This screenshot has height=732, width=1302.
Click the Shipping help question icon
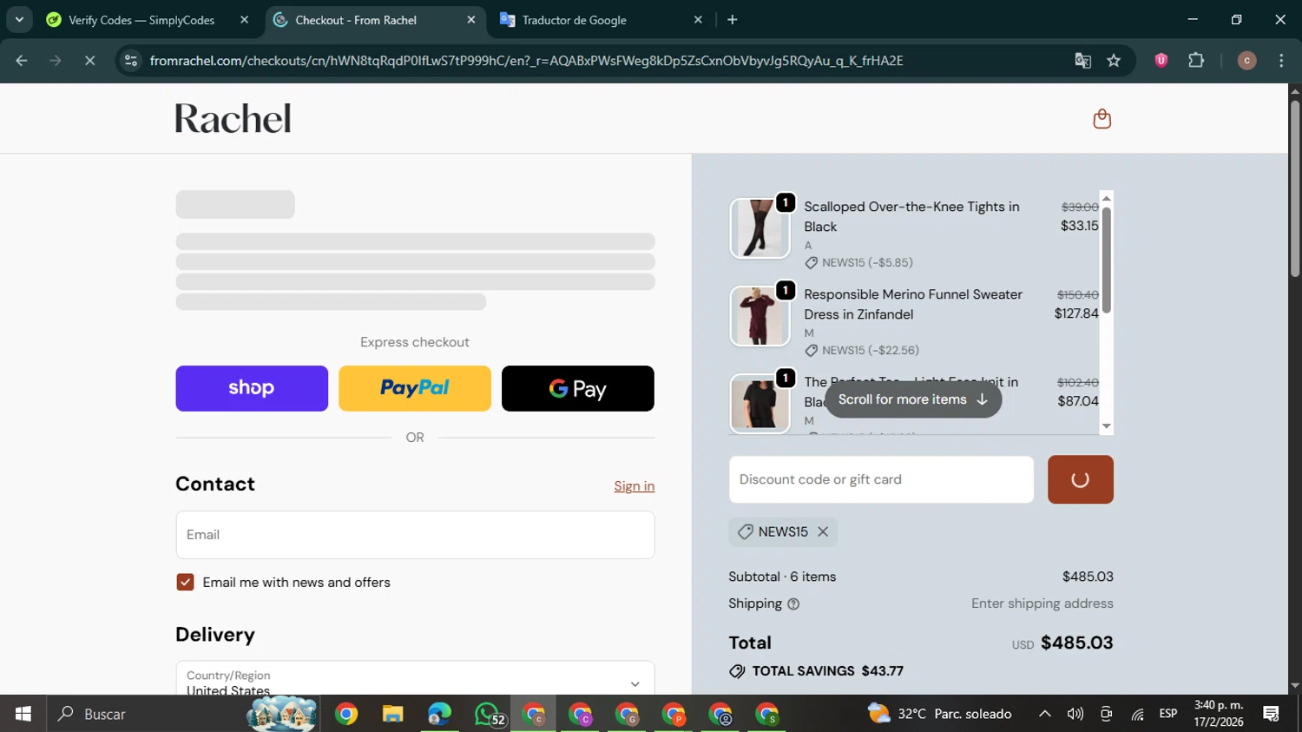pos(793,604)
